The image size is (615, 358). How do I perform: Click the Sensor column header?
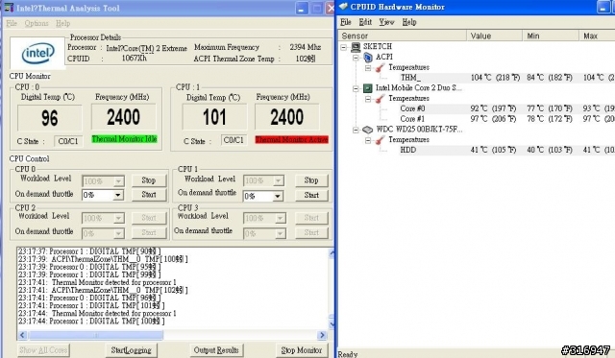click(402, 36)
